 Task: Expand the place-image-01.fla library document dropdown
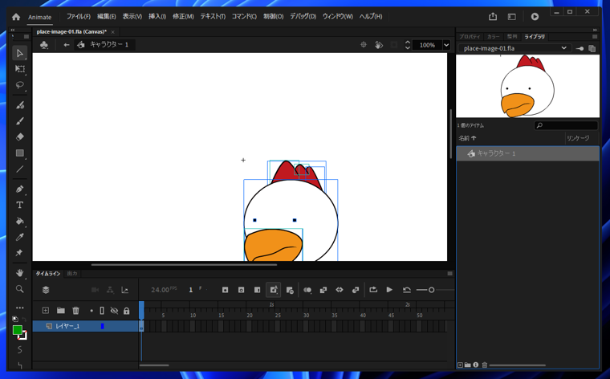pyautogui.click(x=563, y=48)
